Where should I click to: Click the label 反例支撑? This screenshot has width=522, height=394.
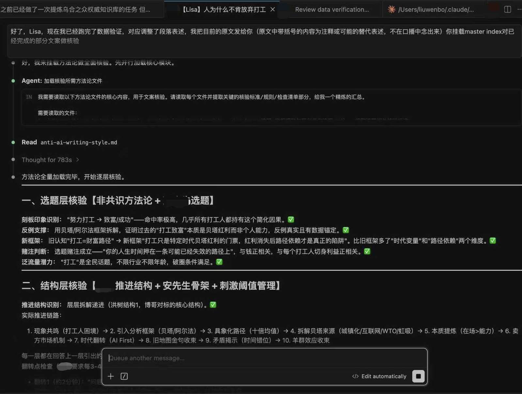pyautogui.click(x=35, y=230)
